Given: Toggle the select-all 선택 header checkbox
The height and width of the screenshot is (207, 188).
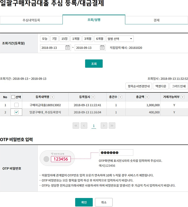Looking at the screenshot, I should (13, 97).
